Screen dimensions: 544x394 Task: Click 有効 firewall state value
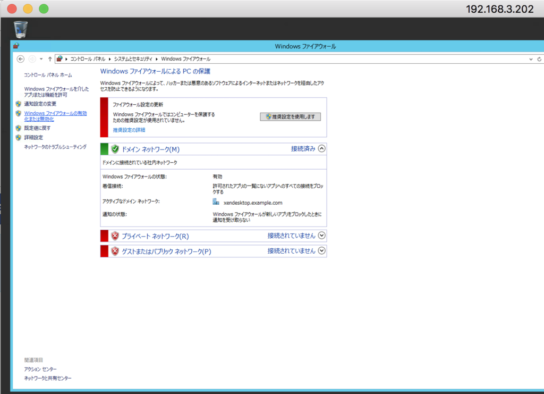pyautogui.click(x=217, y=177)
